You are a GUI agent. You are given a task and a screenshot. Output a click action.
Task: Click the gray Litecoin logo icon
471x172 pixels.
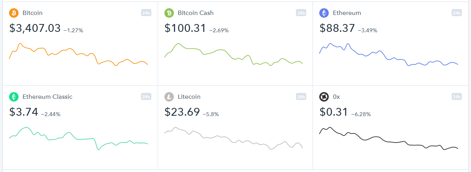tap(169, 96)
